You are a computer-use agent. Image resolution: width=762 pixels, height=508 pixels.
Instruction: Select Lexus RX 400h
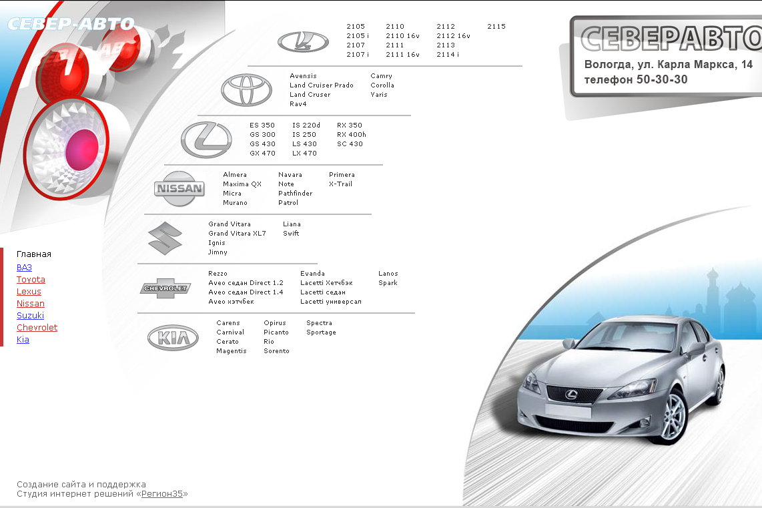[x=352, y=134]
